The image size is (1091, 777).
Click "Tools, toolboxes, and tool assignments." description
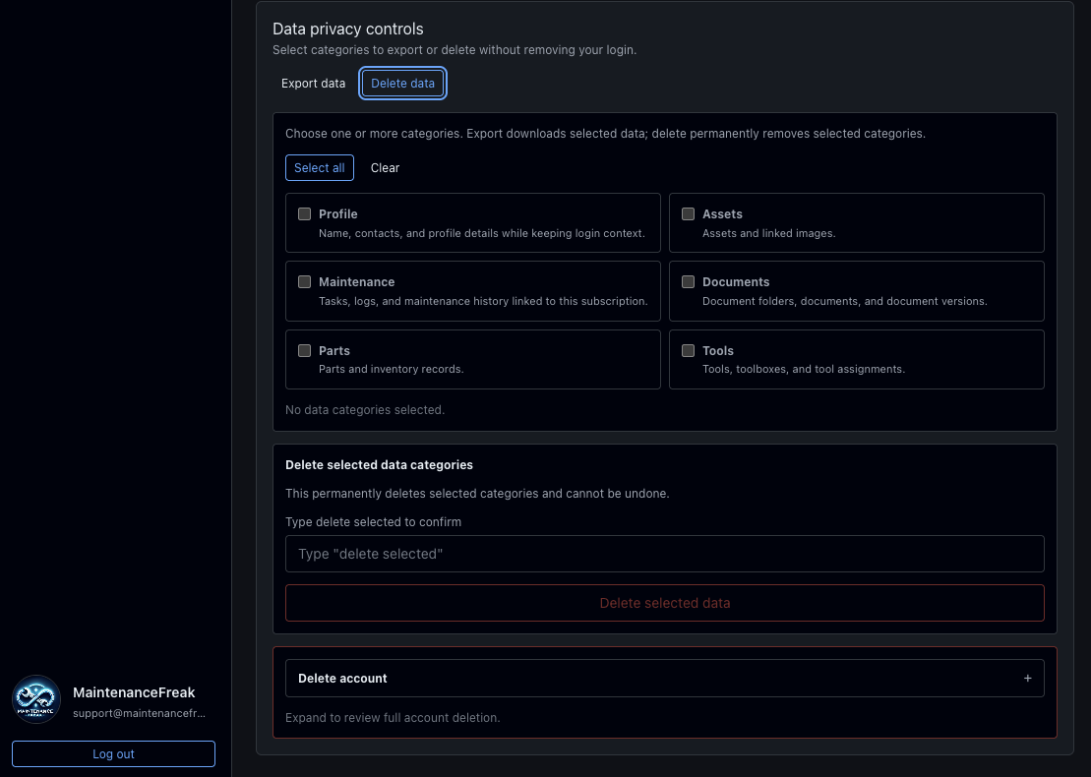pyautogui.click(x=804, y=369)
